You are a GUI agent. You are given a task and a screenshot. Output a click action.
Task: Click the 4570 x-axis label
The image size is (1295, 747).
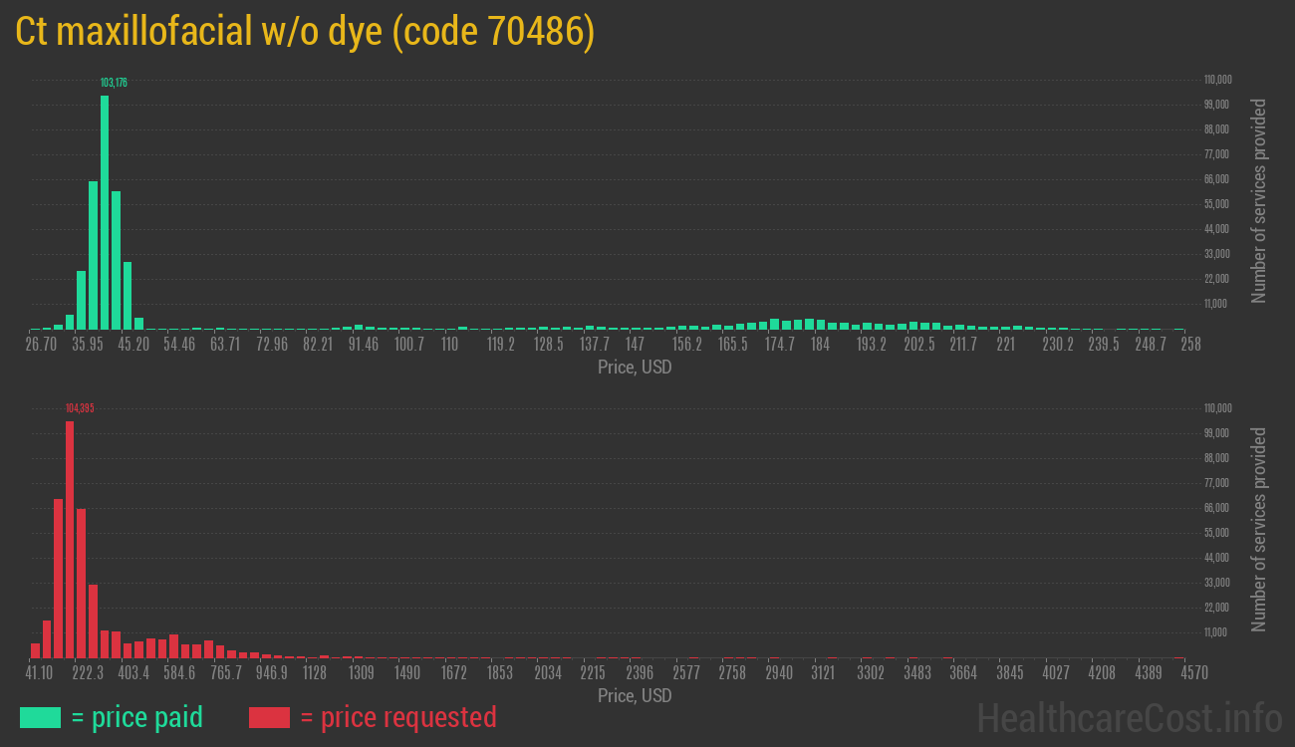tap(1194, 673)
